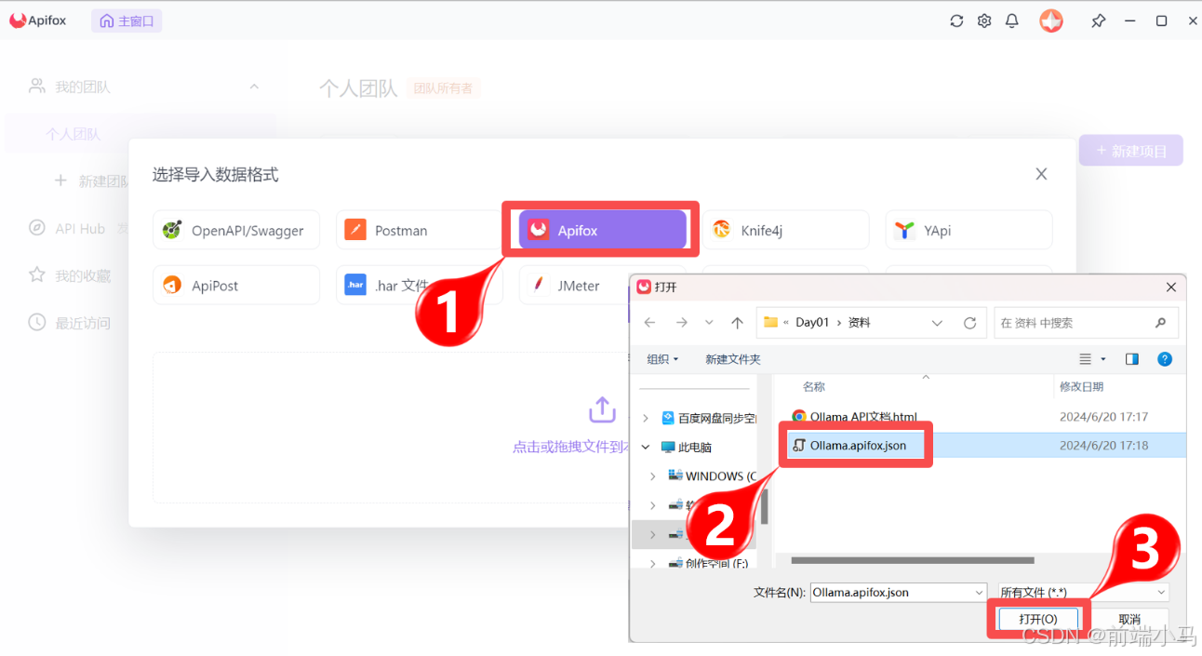Close the import data format dialog
The height and width of the screenshot is (656, 1202).
click(x=1041, y=174)
